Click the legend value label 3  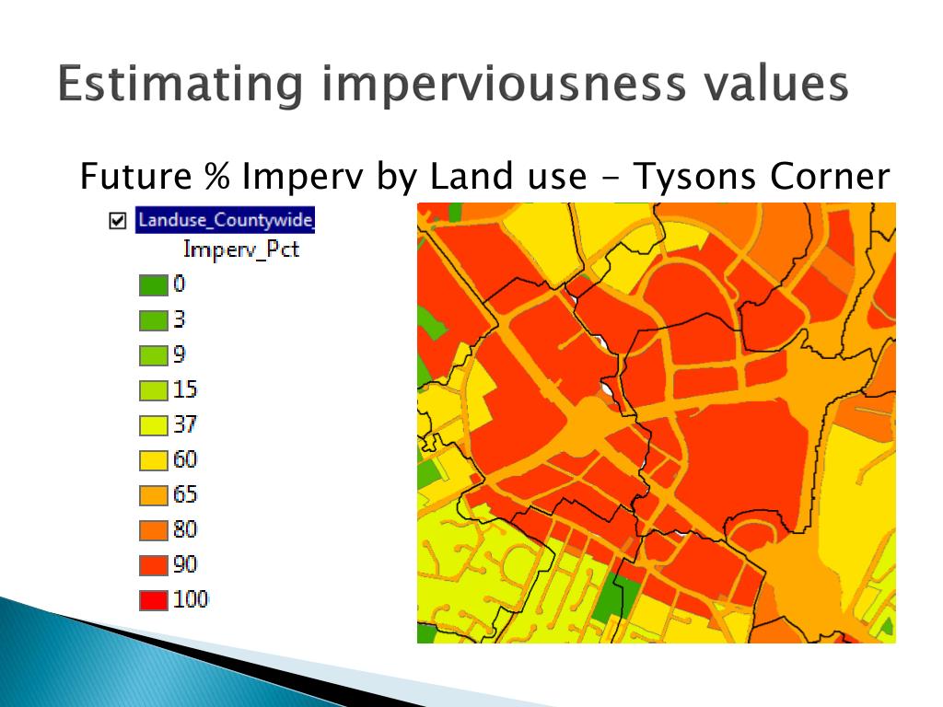pos(180,319)
